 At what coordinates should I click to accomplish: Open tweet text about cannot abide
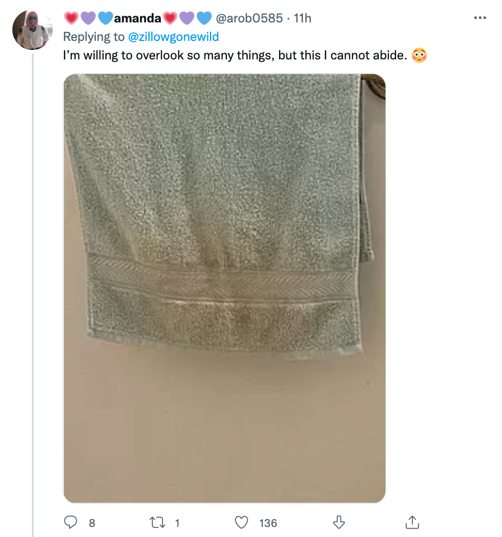(235, 55)
